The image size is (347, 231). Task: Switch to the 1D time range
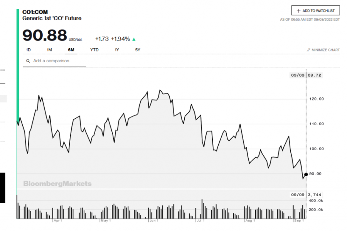[x=29, y=50]
